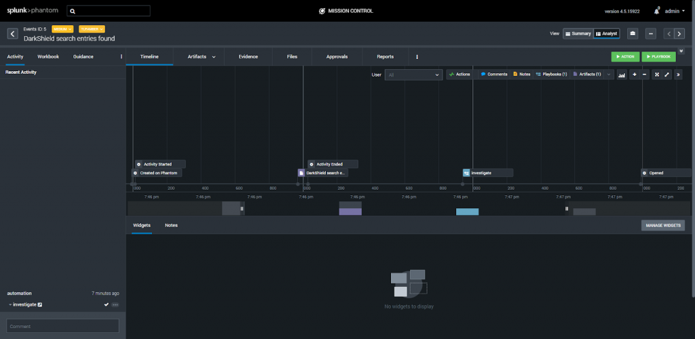Click the notifications bell icon
Screen dimensions: 695x339
click(656, 11)
